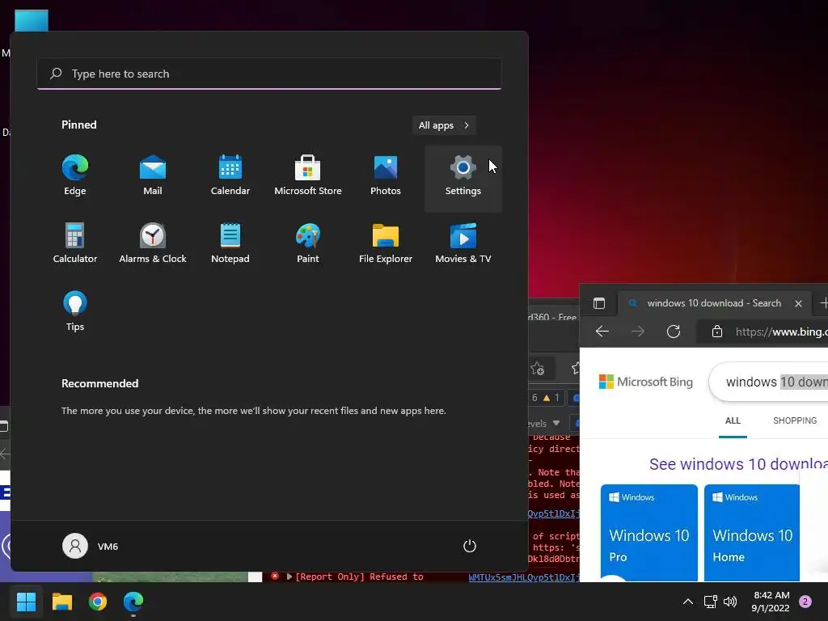Launch Google Chrome from the taskbar
828x621 pixels.
98,602
